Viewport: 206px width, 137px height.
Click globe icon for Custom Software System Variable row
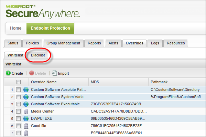tap(26, 97)
